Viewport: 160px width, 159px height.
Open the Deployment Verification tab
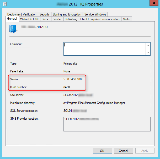pos(22,14)
